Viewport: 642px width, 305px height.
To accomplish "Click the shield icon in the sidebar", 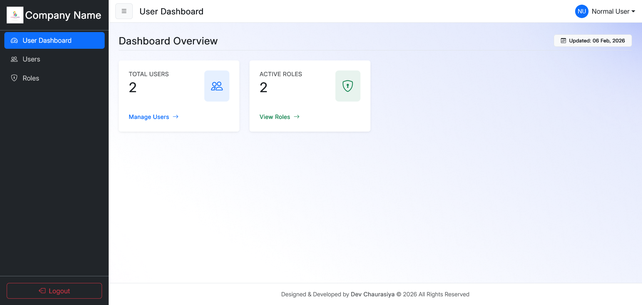I will point(14,78).
